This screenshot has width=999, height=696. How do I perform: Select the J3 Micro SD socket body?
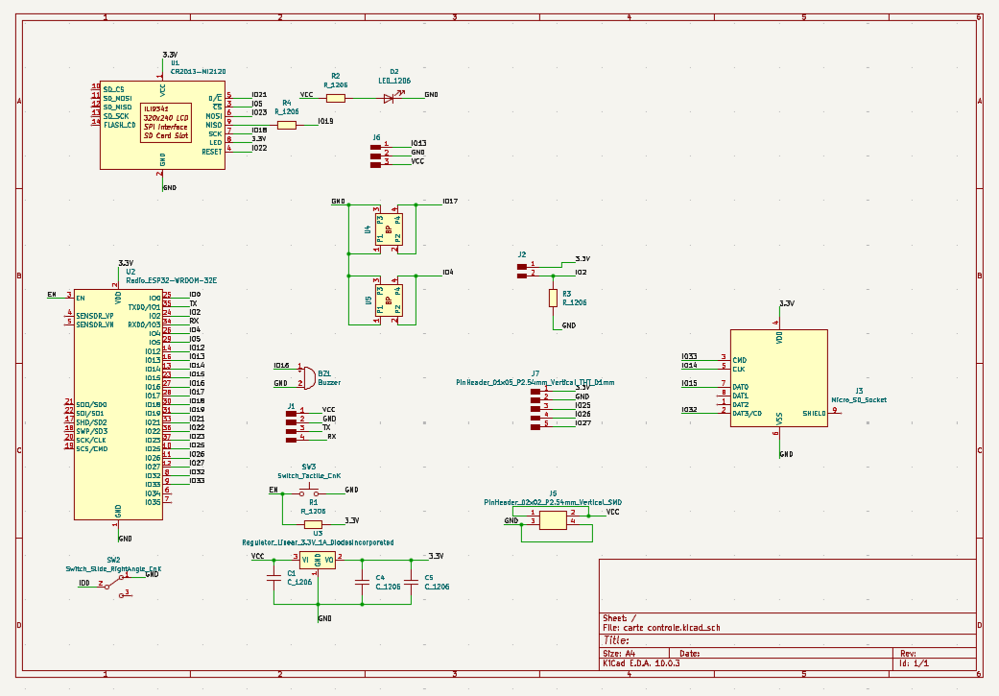tap(778, 378)
